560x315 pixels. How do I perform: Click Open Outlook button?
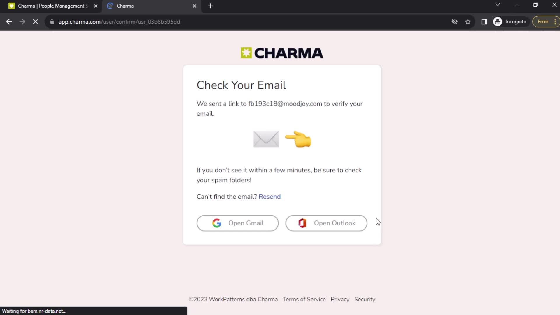tap(327, 223)
